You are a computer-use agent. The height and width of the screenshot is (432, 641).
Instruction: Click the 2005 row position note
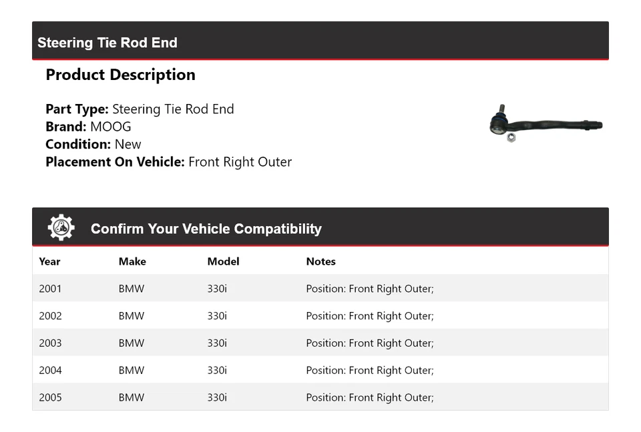(369, 397)
